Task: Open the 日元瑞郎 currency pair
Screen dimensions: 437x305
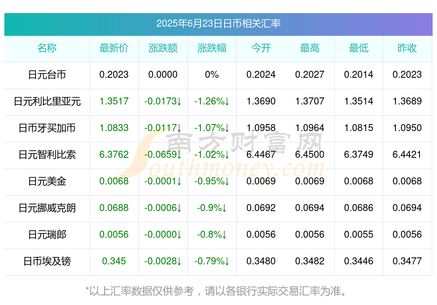Action: tap(47, 235)
